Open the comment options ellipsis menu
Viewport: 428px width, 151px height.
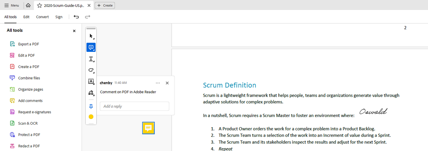tap(158, 83)
